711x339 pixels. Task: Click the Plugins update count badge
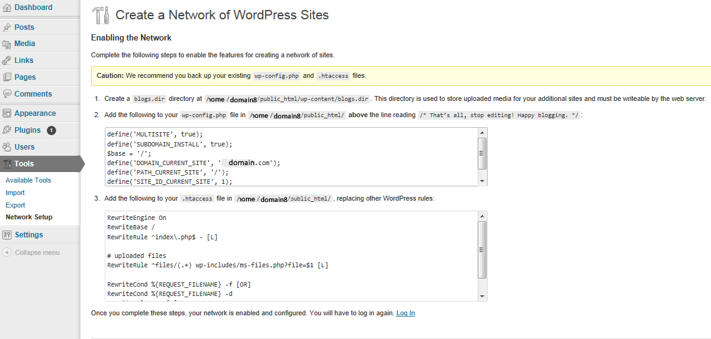coord(51,130)
